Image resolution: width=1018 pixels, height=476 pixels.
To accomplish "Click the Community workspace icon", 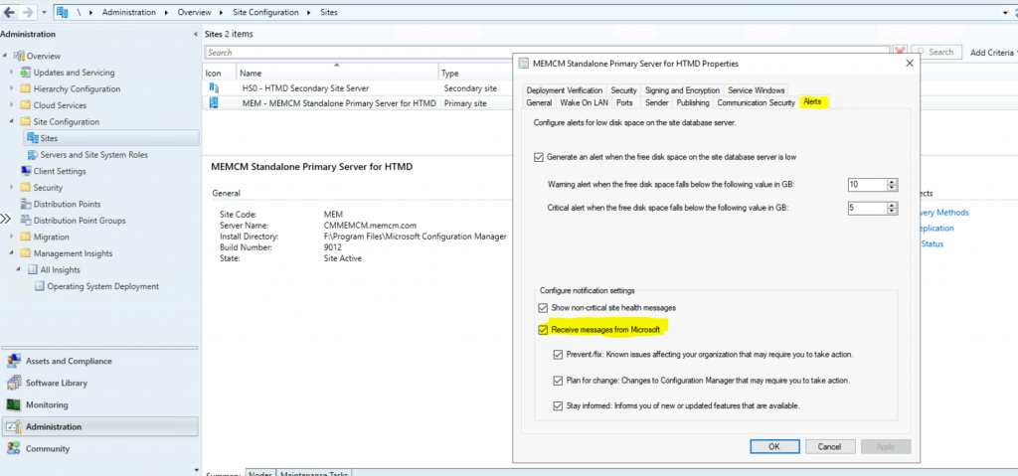I will tap(15, 449).
